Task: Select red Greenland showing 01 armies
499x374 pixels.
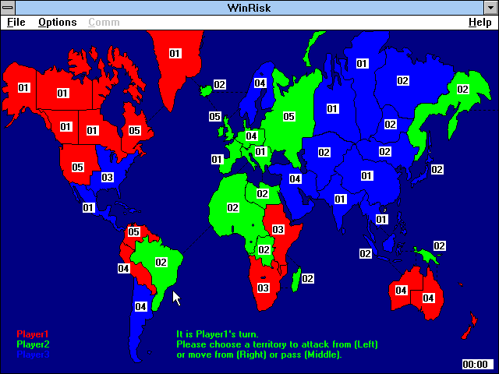Action: pos(175,53)
